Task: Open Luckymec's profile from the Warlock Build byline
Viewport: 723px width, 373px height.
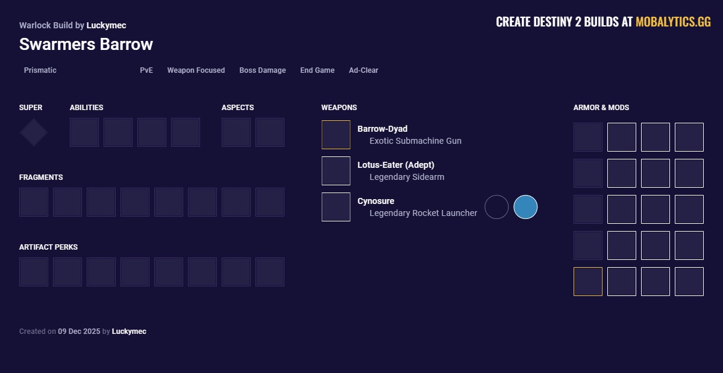Action: pos(106,25)
